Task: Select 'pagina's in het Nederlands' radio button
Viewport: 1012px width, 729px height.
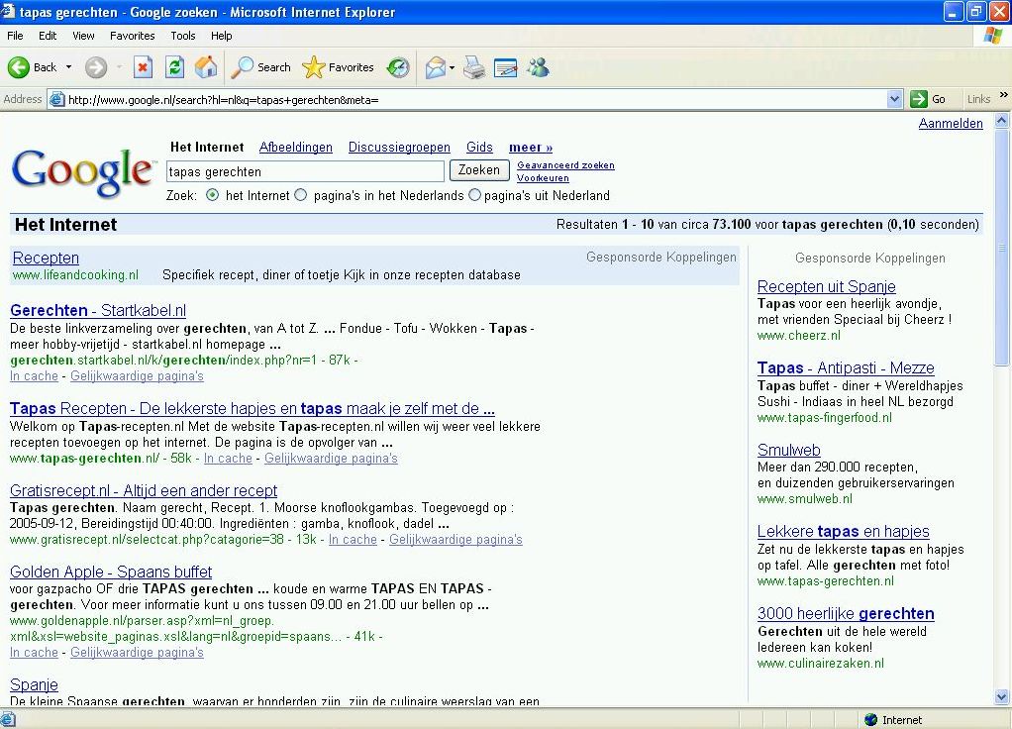Action: pos(301,195)
